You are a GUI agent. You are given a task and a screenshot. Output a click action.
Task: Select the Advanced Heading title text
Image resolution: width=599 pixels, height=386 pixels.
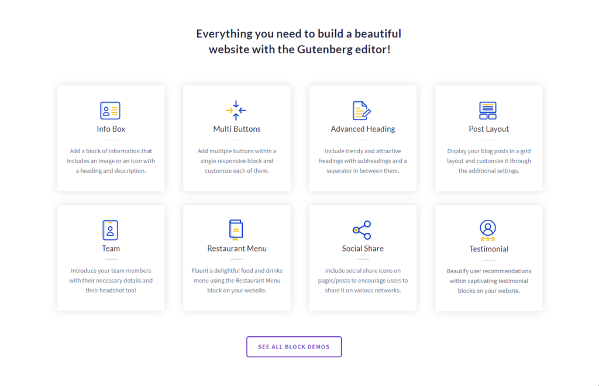point(363,129)
